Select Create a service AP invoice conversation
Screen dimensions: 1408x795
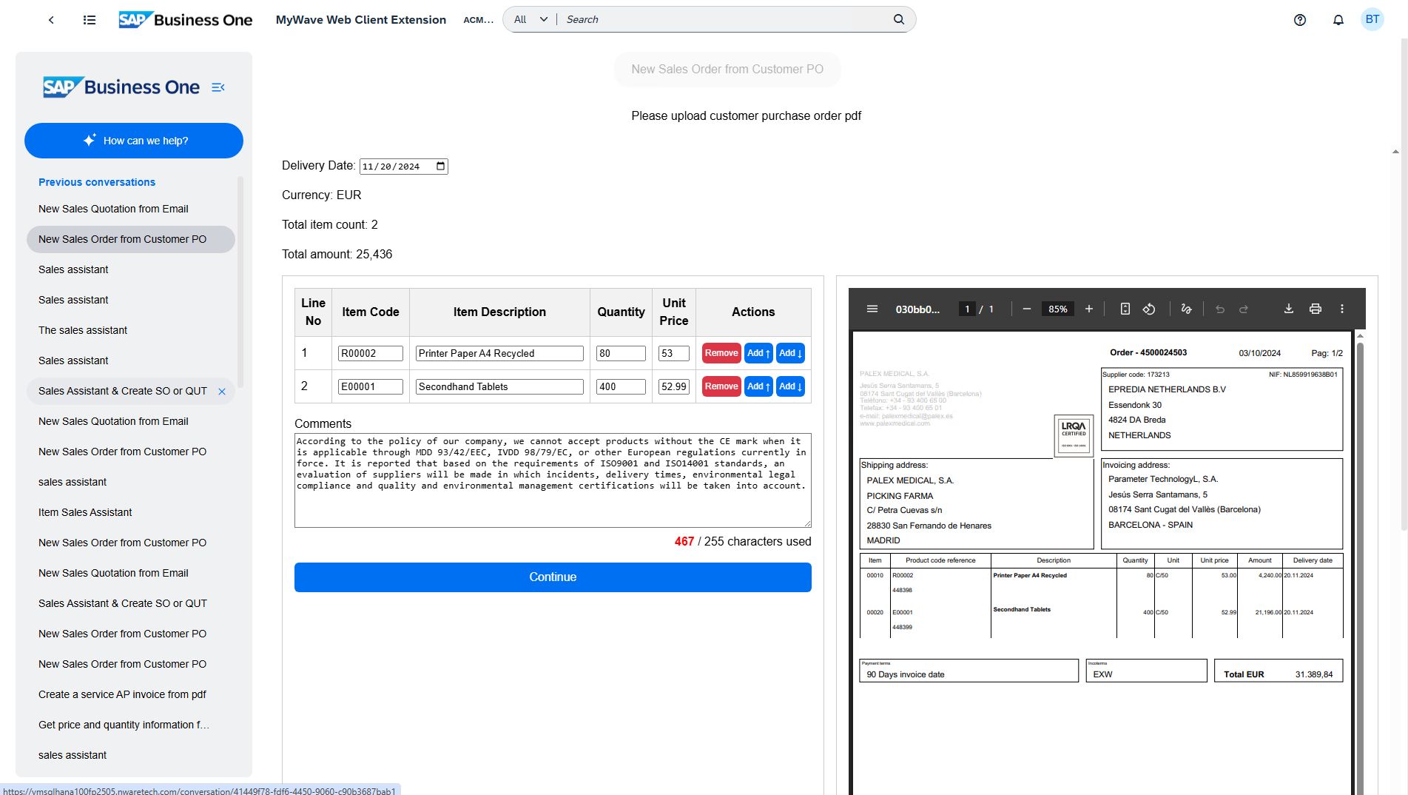tap(122, 694)
